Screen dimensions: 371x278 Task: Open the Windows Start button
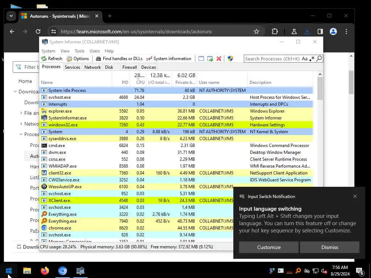[x=9, y=270]
